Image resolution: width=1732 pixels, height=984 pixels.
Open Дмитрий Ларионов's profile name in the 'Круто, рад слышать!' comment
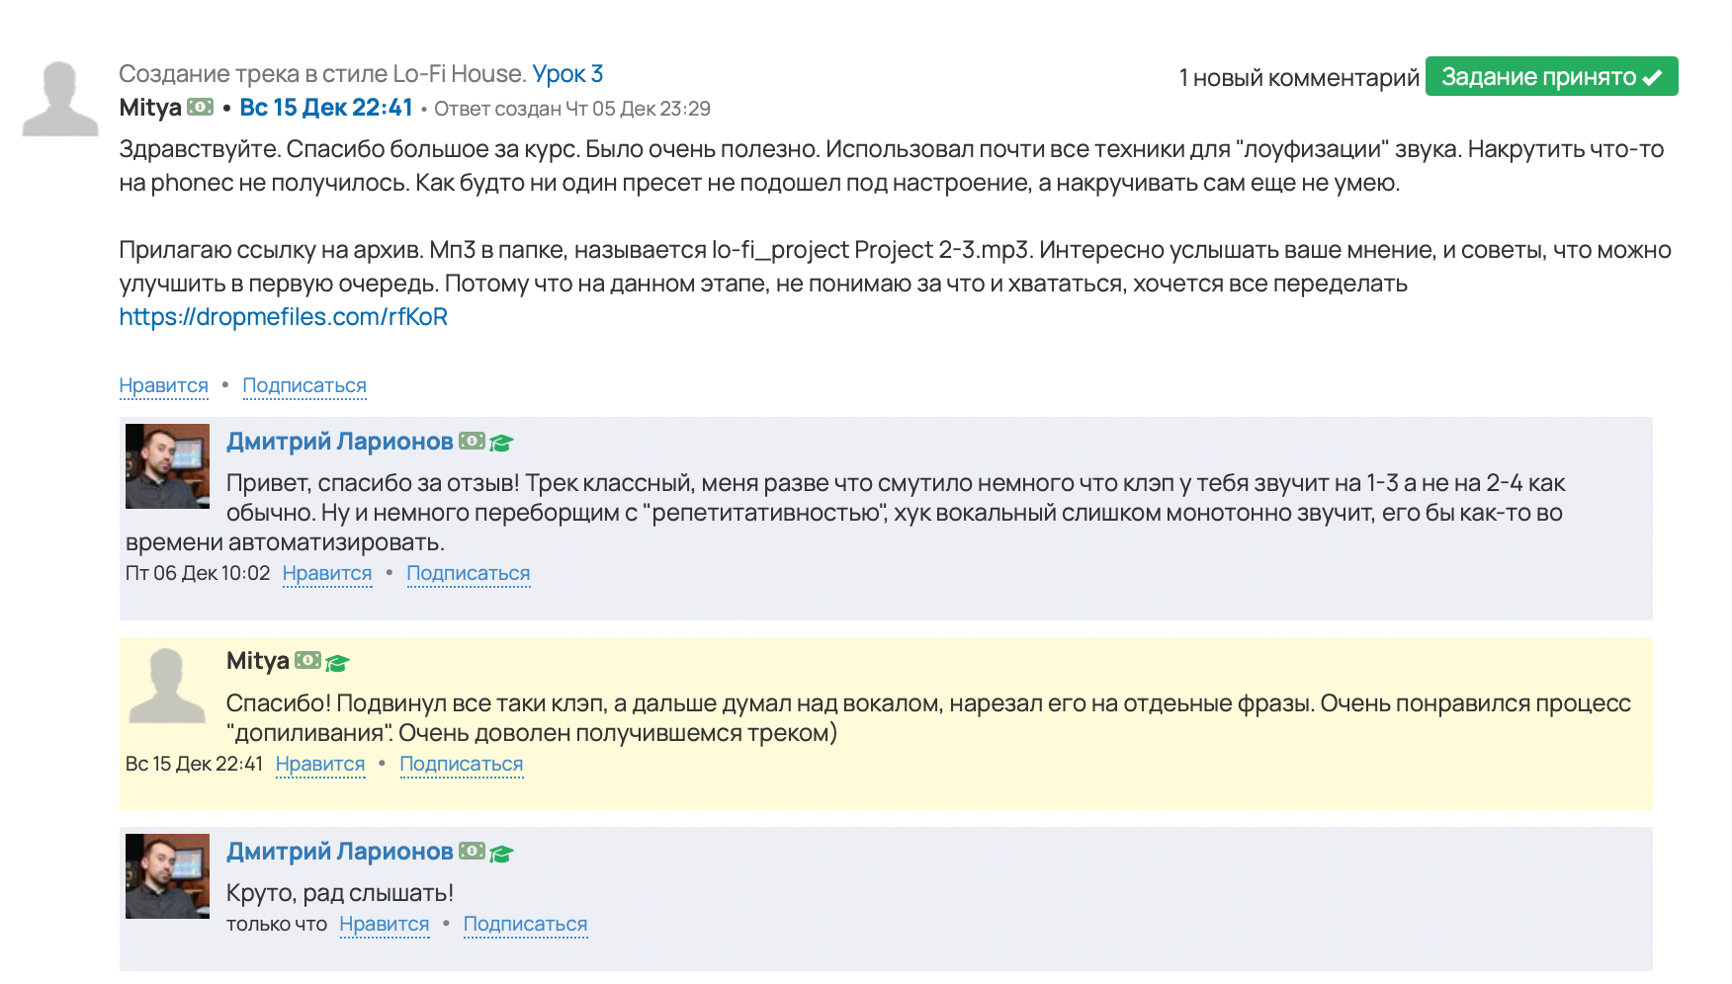click(x=339, y=852)
